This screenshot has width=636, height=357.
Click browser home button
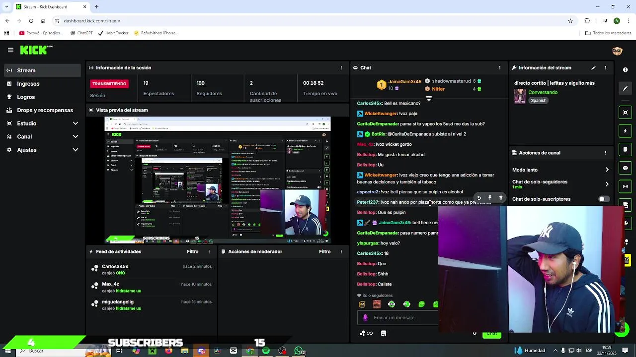43,21
